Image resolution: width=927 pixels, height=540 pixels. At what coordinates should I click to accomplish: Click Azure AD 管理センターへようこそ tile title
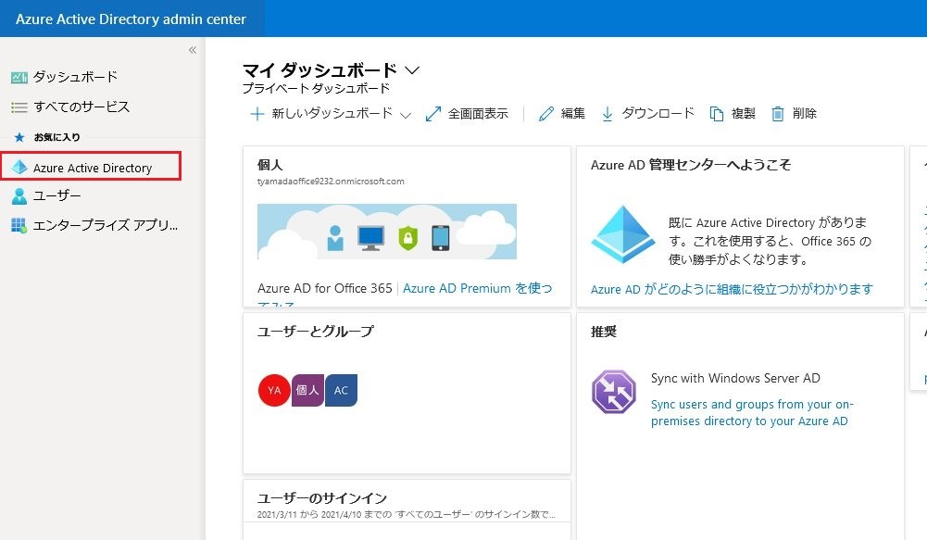[x=691, y=165]
